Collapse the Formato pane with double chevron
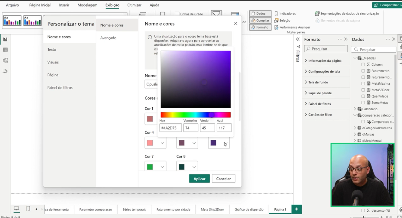Viewport: 402px width, 218px height. [x=346, y=39]
